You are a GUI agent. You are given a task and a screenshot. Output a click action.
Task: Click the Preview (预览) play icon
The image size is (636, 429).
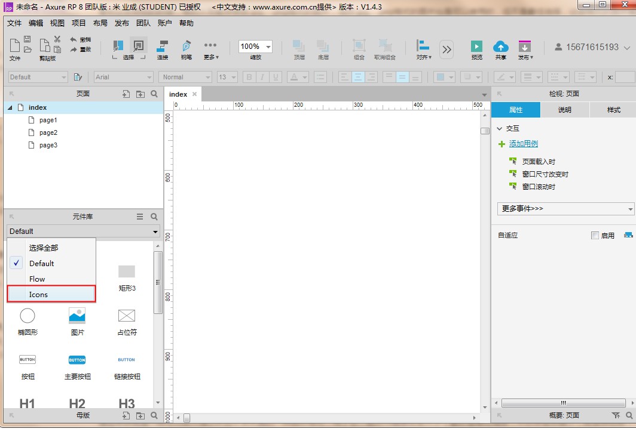[x=476, y=47]
